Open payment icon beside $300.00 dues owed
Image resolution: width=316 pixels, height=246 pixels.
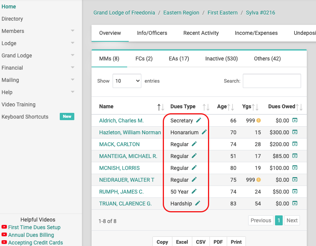295,132
